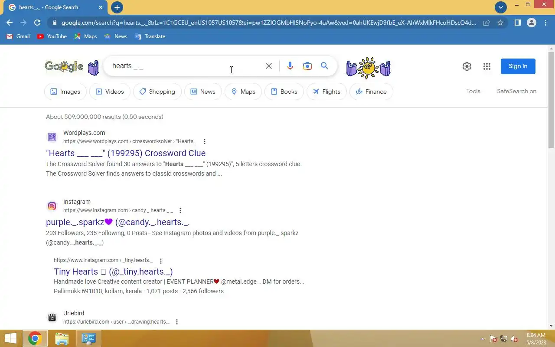Go back with browser back arrow

pyautogui.click(x=10, y=23)
